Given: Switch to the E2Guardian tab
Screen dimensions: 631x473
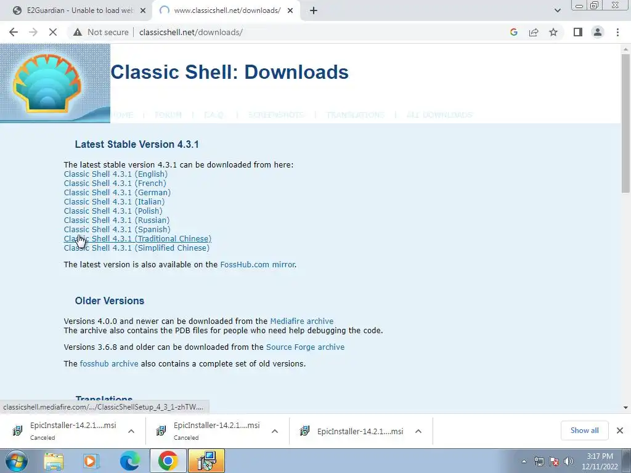Looking at the screenshot, I should click(76, 10).
